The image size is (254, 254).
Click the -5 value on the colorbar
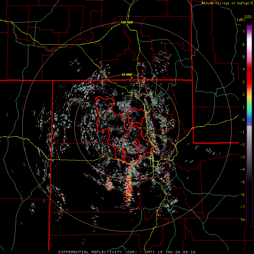tap(242, 182)
